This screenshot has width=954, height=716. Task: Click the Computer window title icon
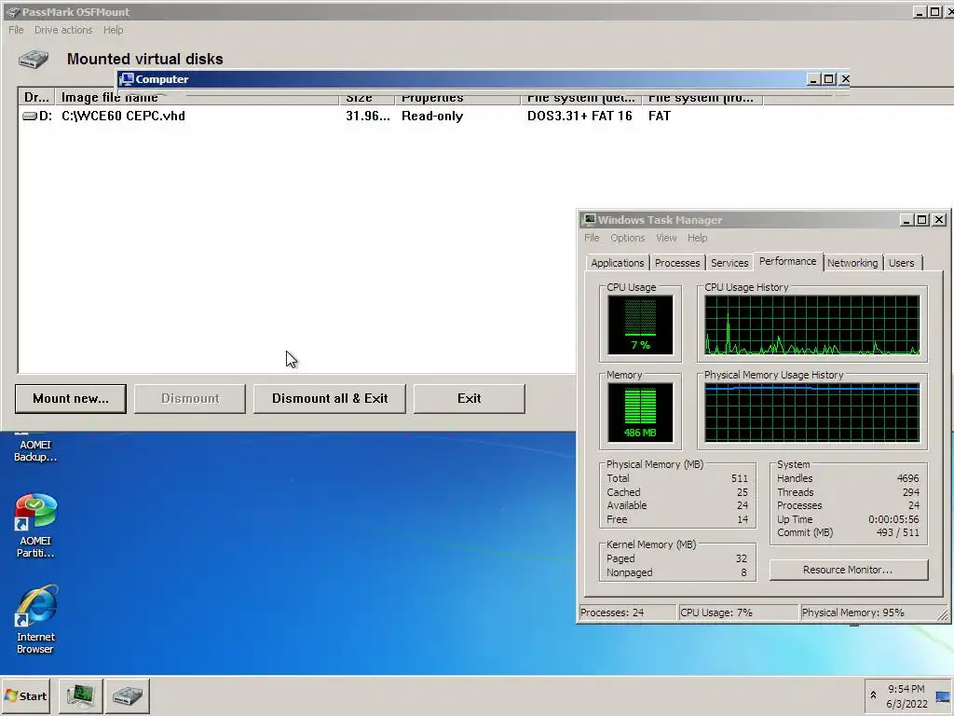click(127, 79)
